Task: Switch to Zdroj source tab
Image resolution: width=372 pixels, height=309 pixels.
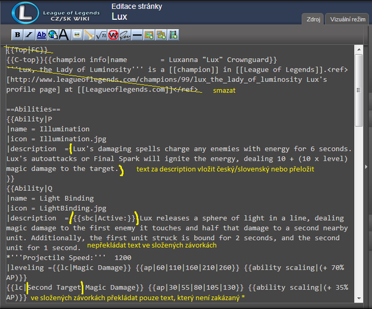Action: (313, 19)
